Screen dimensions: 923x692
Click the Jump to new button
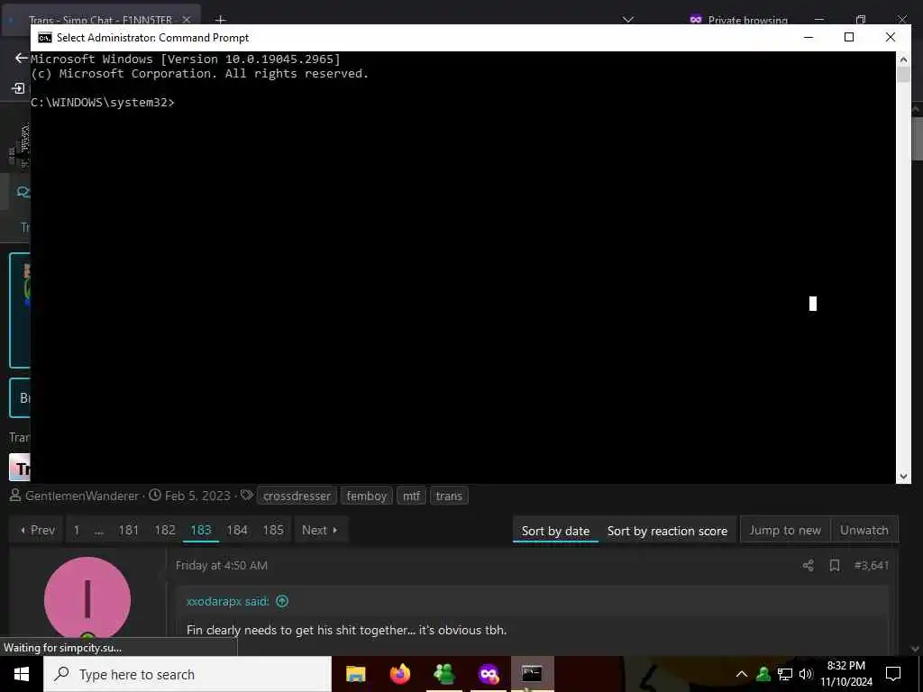click(785, 530)
